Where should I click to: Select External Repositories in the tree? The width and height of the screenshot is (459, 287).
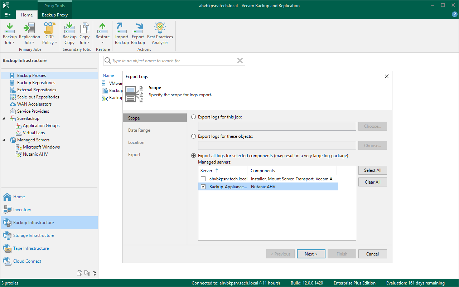(x=37, y=90)
